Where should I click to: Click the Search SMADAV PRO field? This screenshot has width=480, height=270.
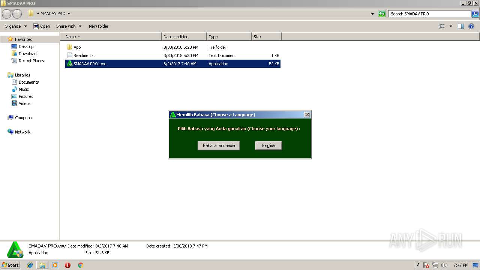click(430, 14)
